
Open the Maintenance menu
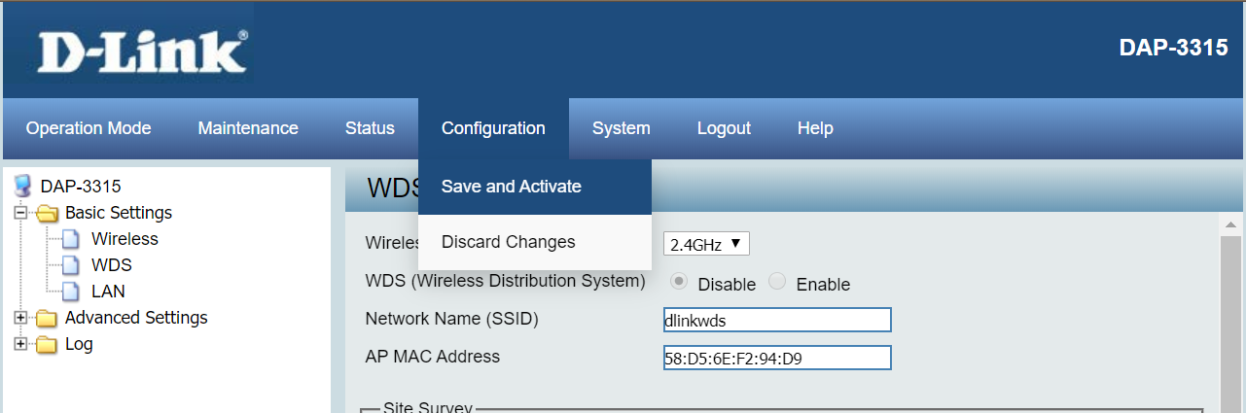click(248, 128)
